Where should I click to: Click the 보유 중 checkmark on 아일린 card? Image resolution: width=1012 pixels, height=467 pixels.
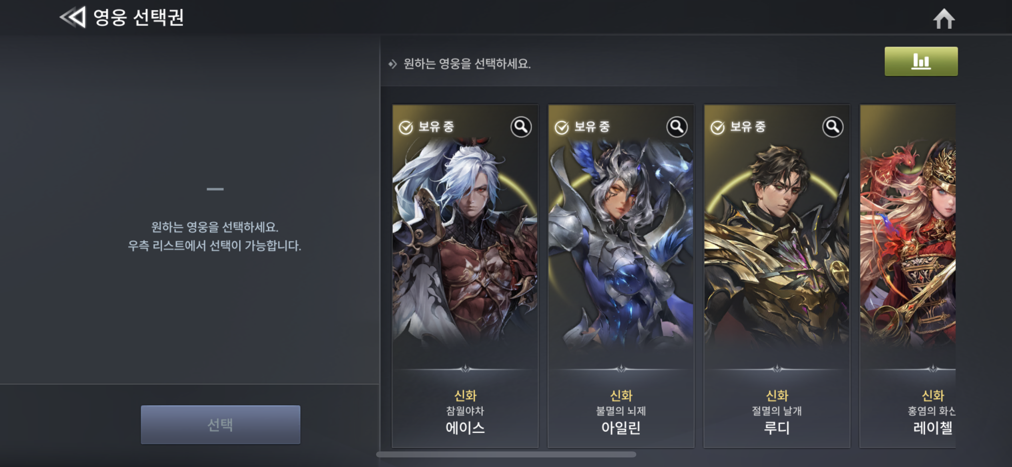click(562, 127)
